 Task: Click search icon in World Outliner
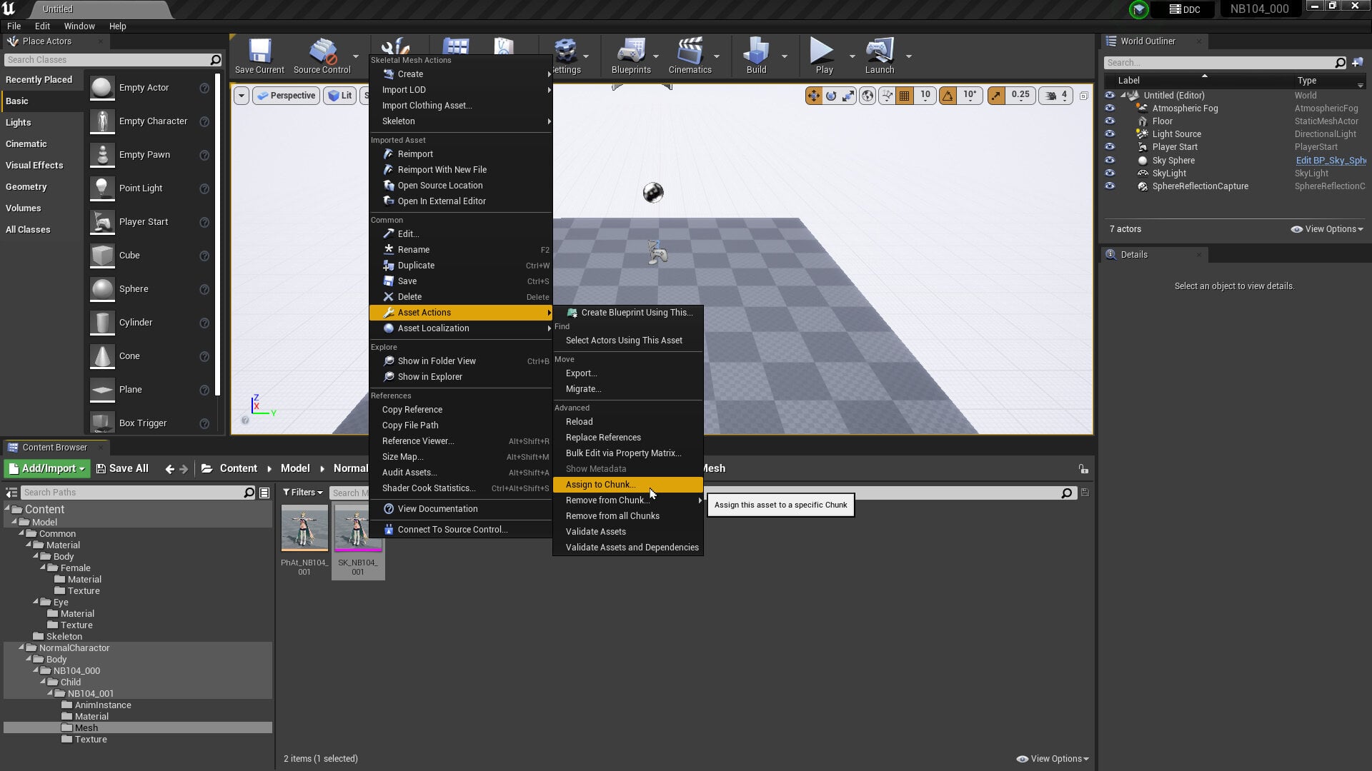tap(1340, 63)
